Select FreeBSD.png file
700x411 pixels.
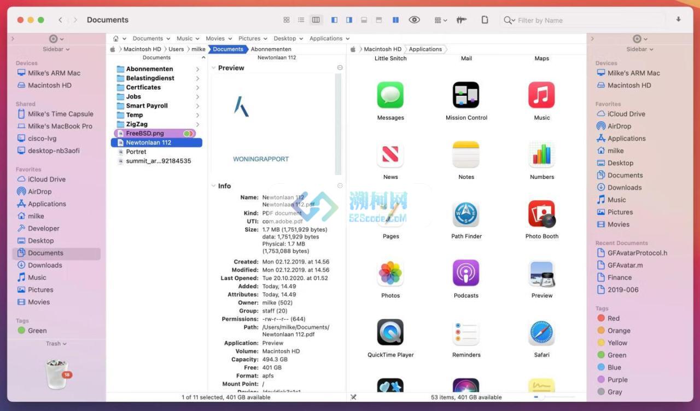155,133
